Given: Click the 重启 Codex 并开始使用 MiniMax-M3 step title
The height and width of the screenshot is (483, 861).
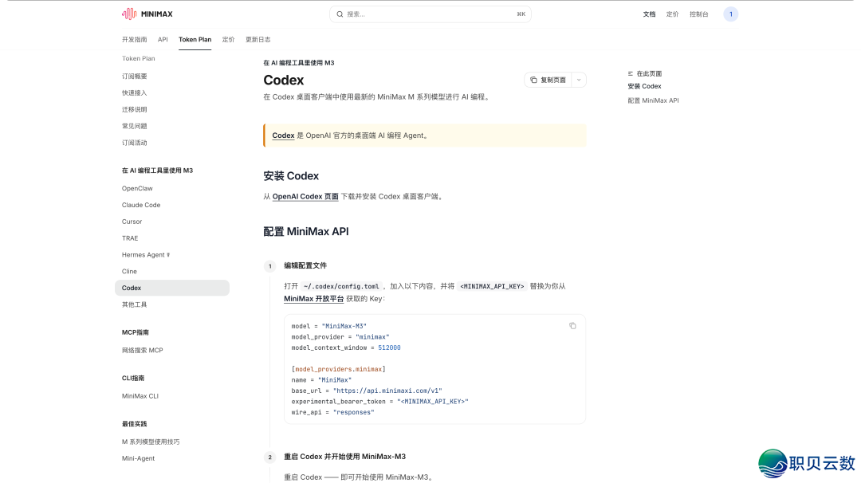Looking at the screenshot, I should pyautogui.click(x=345, y=457).
